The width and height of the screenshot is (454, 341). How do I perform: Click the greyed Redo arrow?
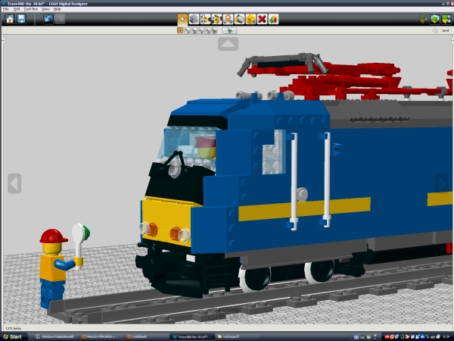(60, 19)
